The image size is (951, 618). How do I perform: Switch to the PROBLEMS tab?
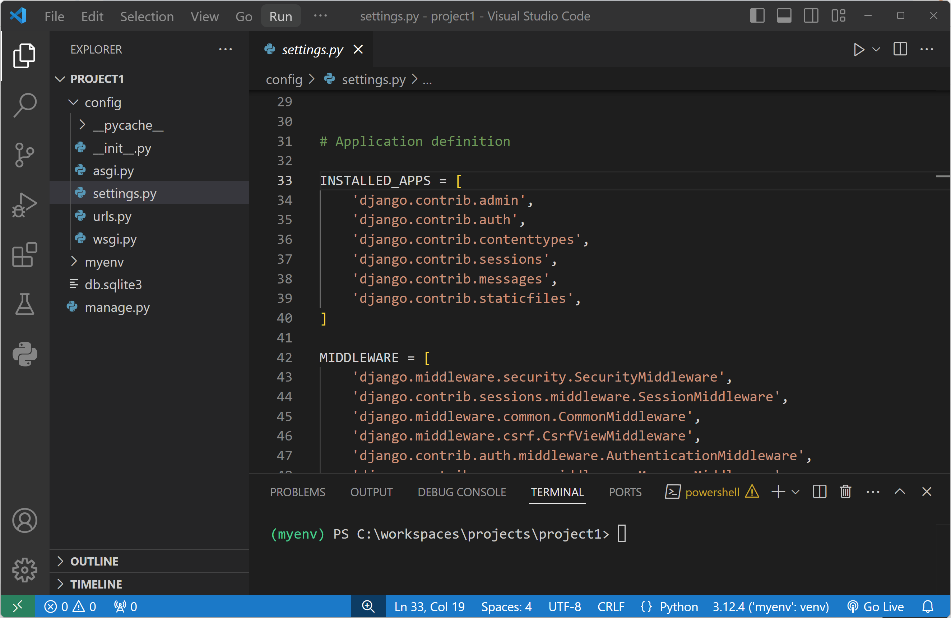[x=297, y=492]
